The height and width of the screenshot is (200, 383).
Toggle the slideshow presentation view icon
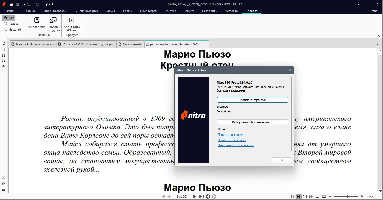coord(324,197)
